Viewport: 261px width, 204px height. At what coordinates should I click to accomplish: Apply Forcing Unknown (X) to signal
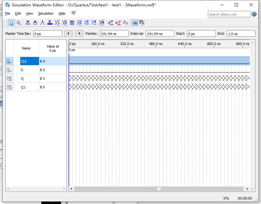pos(28,23)
